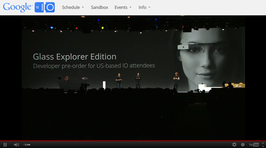Click the Google I/O 12 logo
This screenshot has width=266, height=148.
tap(45, 7)
